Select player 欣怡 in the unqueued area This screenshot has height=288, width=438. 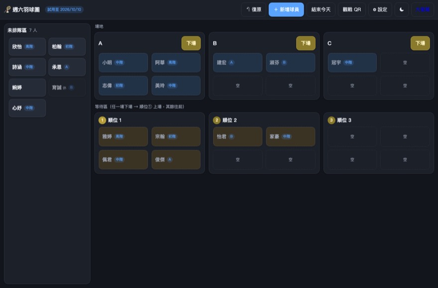[x=27, y=47]
